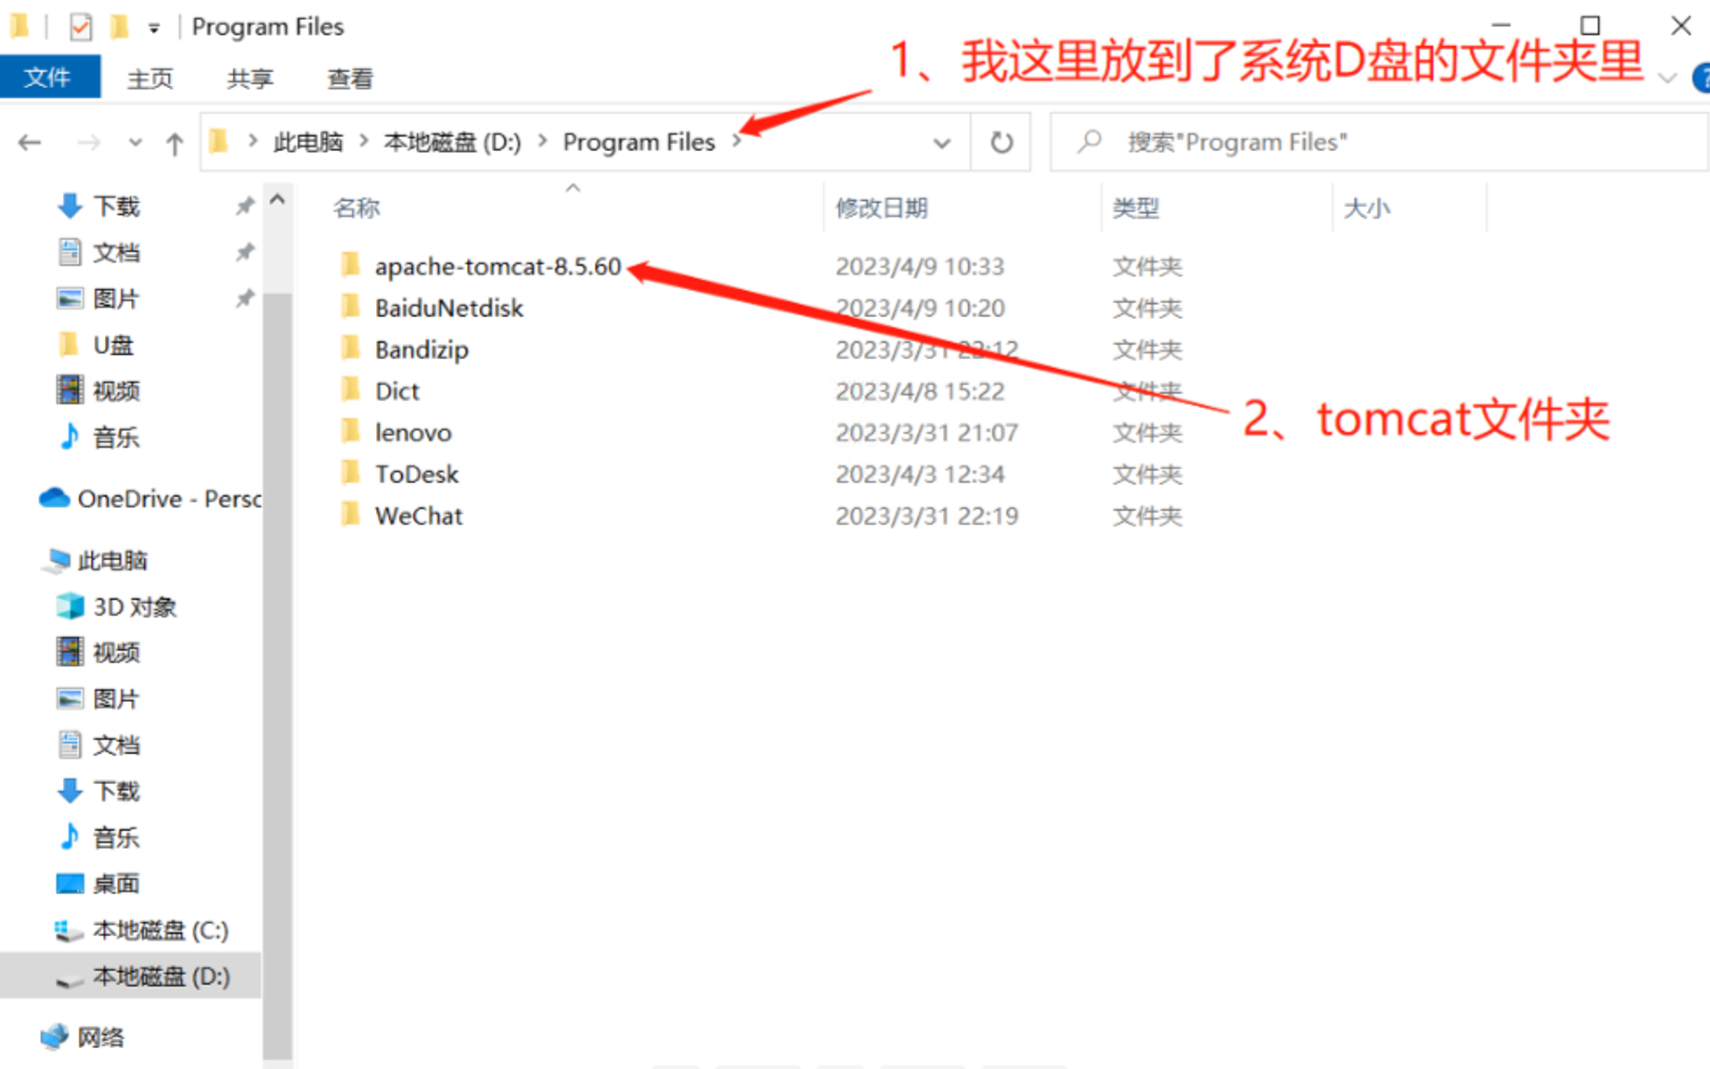The height and width of the screenshot is (1069, 1710).
Task: Open the 文件 menu tab
Action: [48, 79]
